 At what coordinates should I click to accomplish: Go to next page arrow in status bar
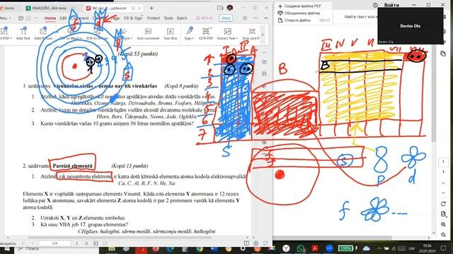[x=76, y=243]
